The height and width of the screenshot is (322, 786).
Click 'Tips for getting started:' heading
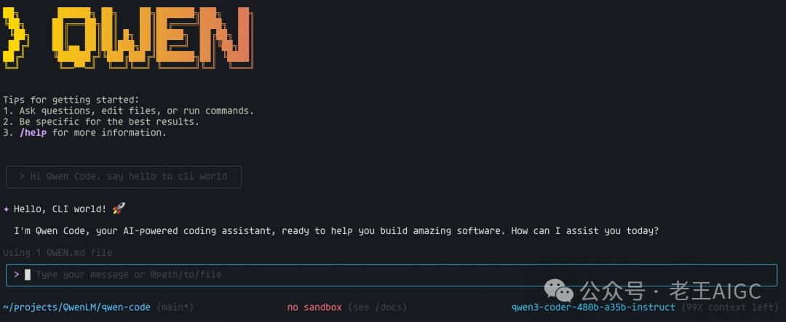(x=71, y=100)
